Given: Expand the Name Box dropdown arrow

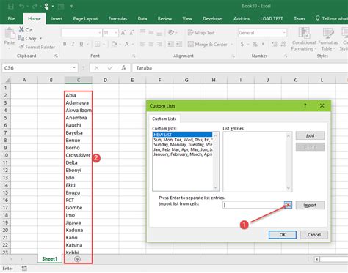Looking at the screenshot, I should pos(74,67).
